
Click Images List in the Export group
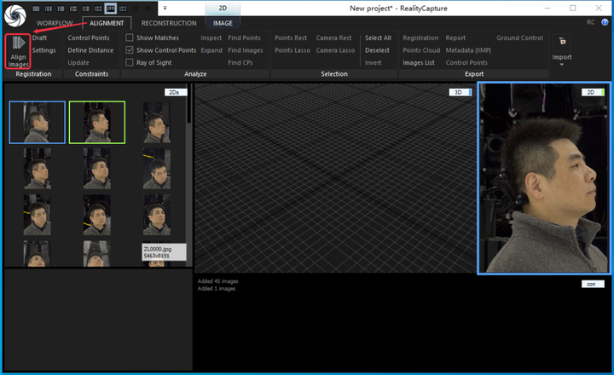[x=419, y=62]
